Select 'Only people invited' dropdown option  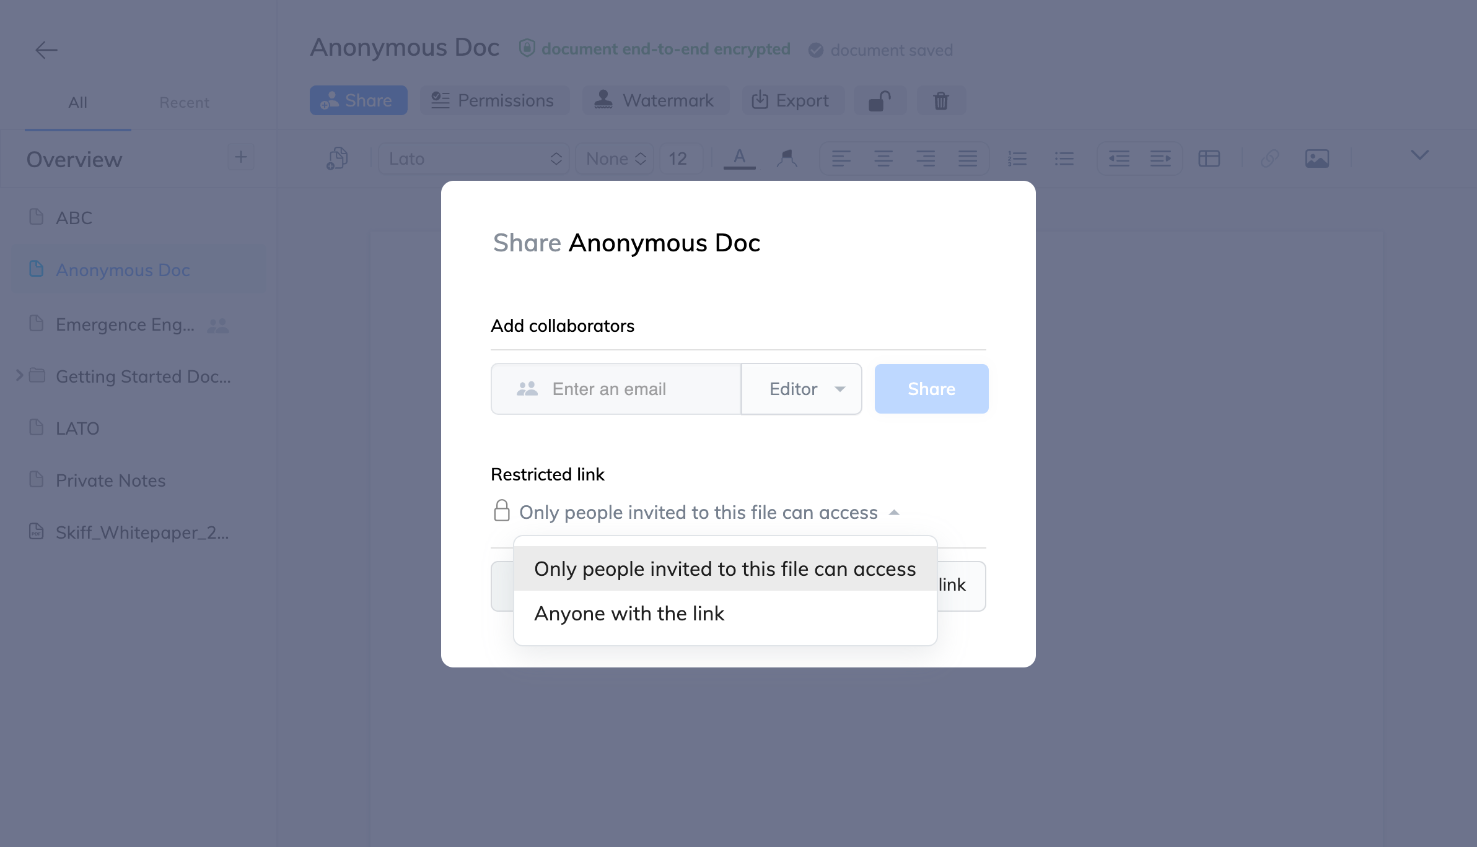coord(725,569)
